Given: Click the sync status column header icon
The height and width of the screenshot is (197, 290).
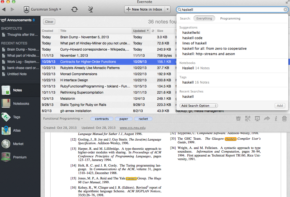Looking at the screenshot, I should pyautogui.click(x=153, y=31).
